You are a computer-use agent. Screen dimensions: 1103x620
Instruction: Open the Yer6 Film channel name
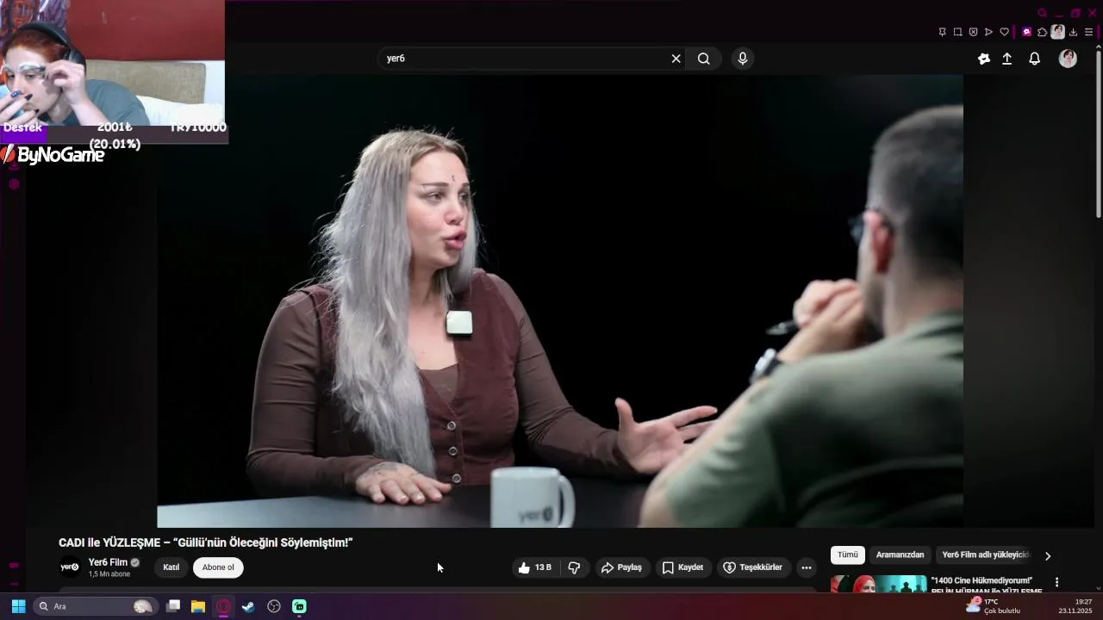point(108,562)
